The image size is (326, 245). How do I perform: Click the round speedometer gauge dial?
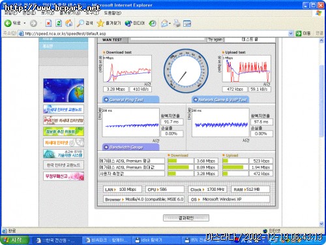coord(186,71)
